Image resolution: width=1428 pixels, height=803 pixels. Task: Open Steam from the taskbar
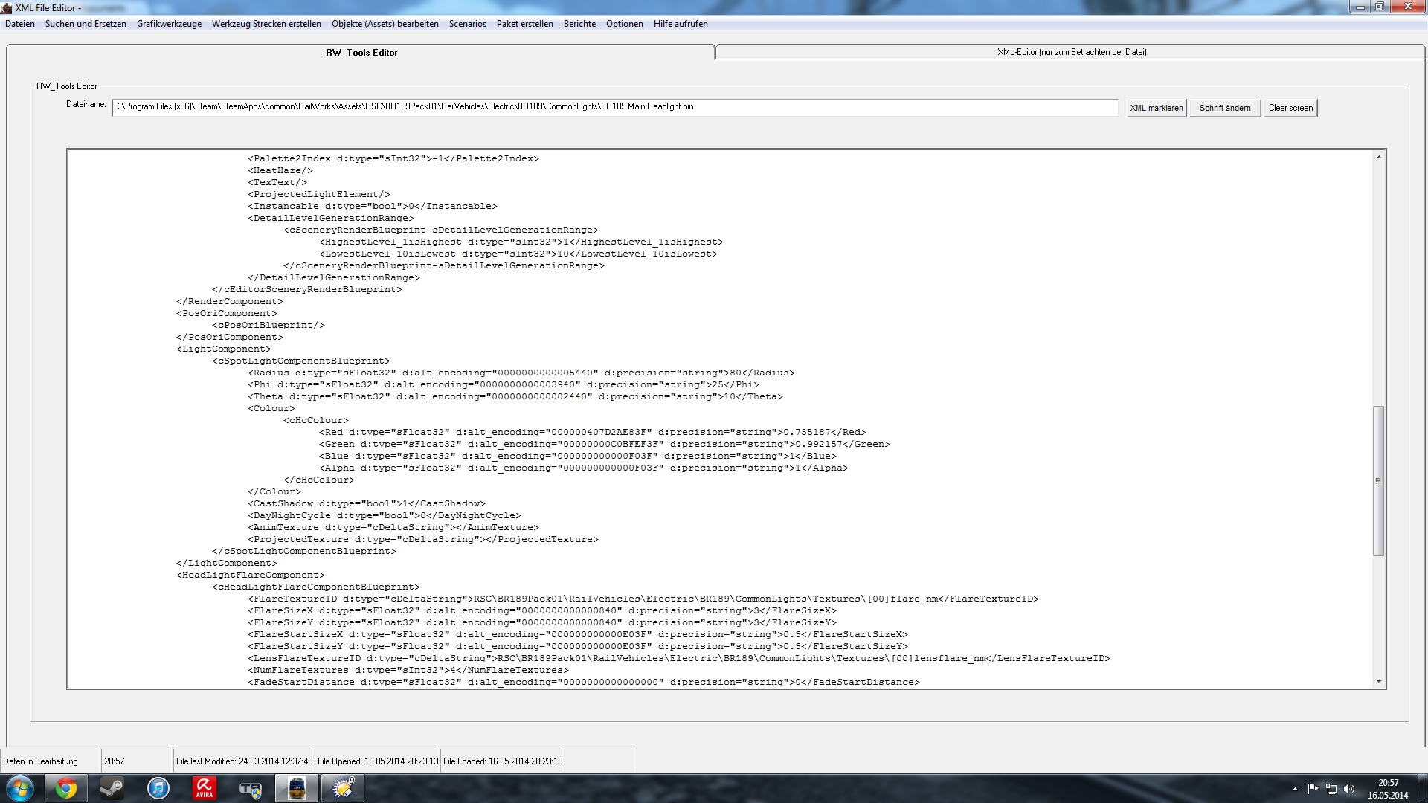(112, 788)
